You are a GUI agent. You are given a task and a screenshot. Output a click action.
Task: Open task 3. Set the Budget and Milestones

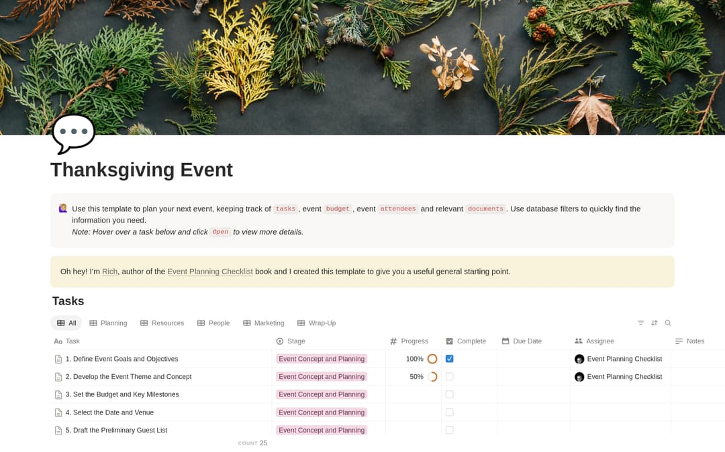(x=122, y=394)
